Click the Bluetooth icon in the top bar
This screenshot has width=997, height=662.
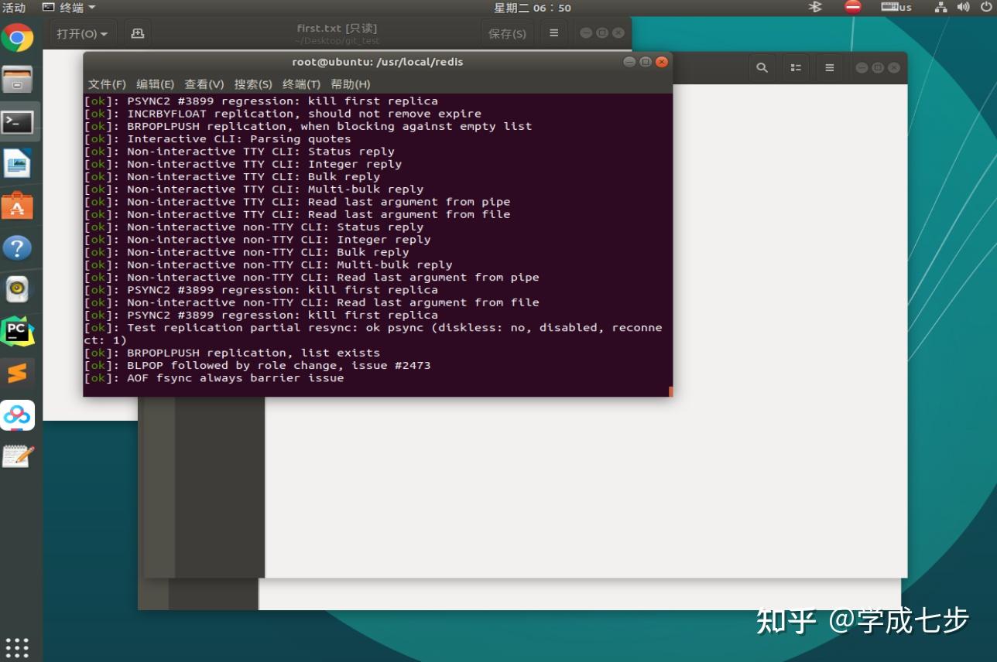[x=815, y=7]
